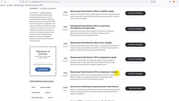
Task: Click the Подписаться button
Action: (43, 70)
